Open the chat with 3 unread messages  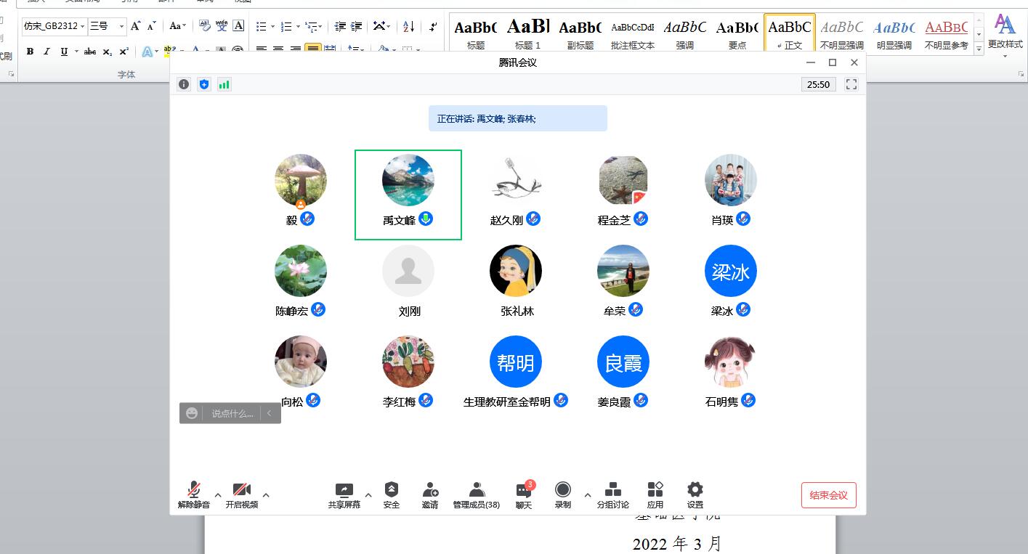[523, 491]
